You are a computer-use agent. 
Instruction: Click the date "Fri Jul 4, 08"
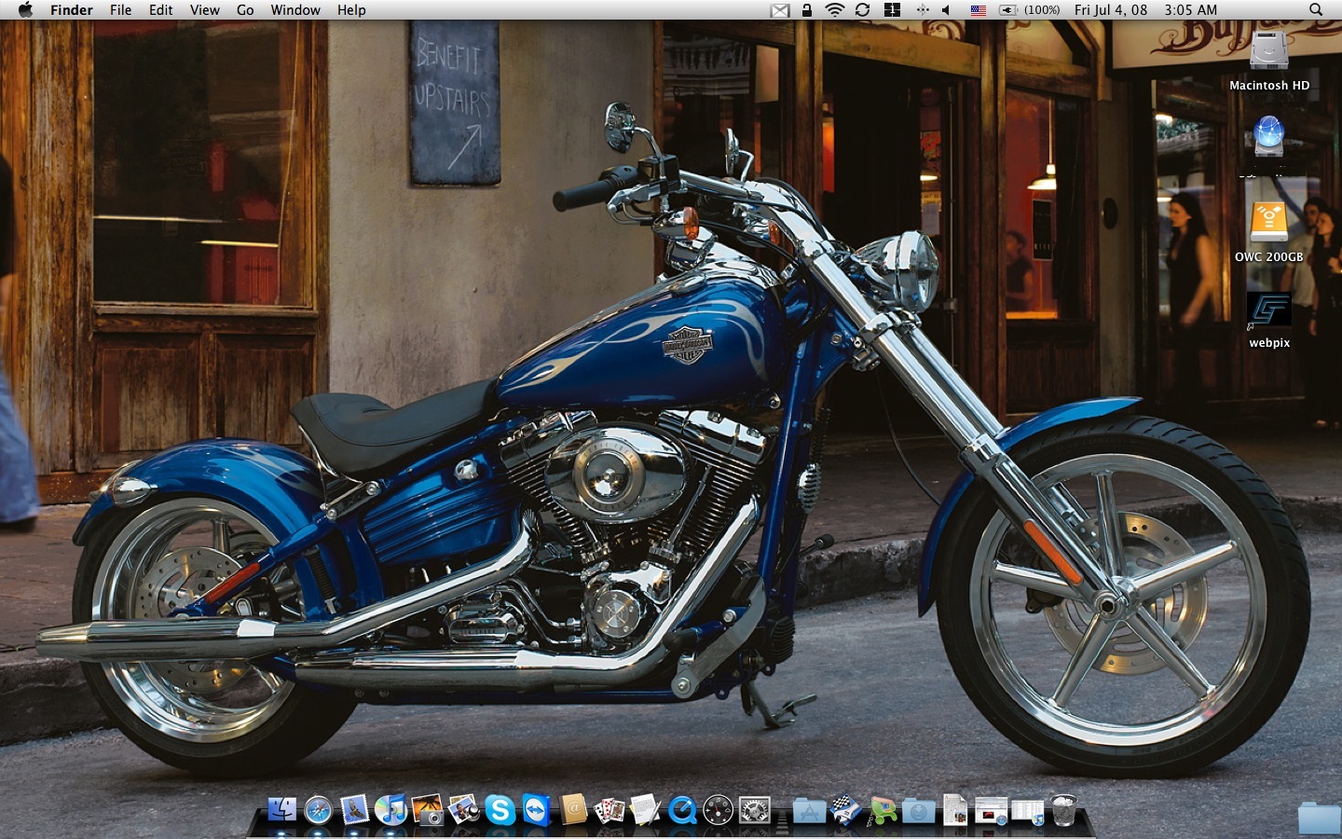[1111, 9]
